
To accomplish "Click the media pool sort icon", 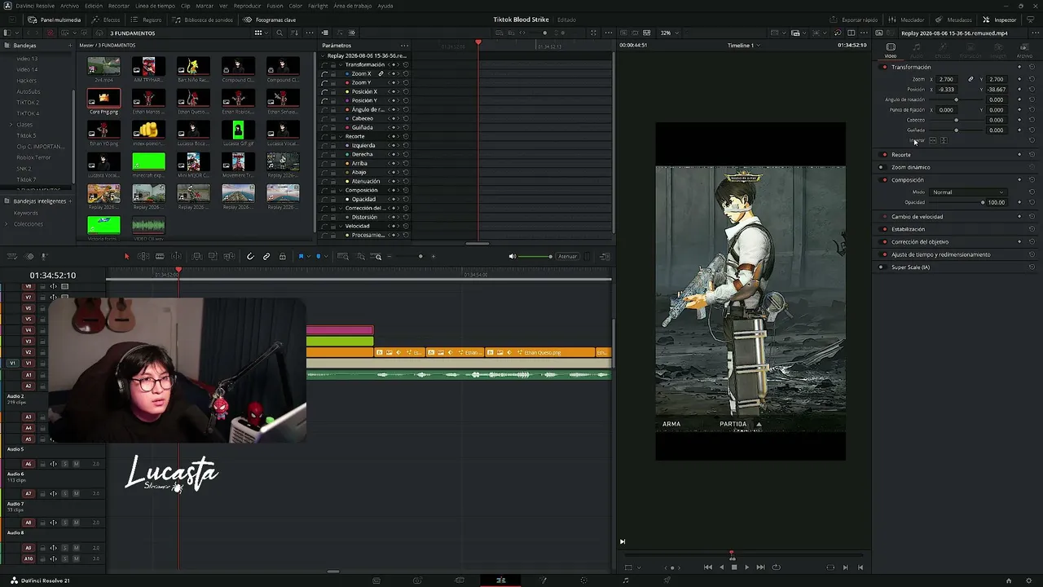I will pos(295,33).
